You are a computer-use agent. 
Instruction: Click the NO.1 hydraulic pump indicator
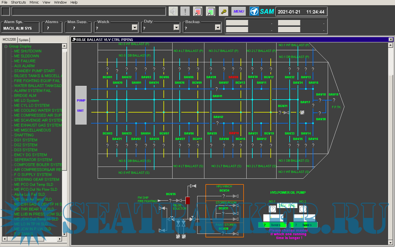pos(272,209)
